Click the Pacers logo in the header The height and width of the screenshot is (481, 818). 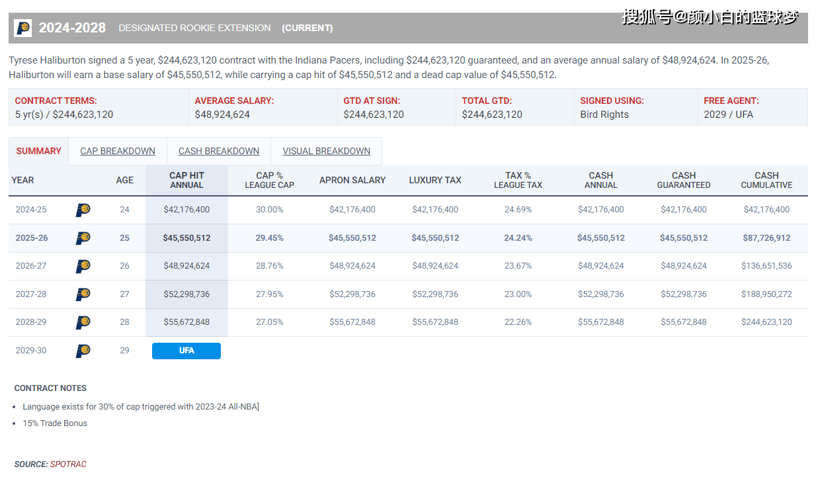(x=22, y=28)
